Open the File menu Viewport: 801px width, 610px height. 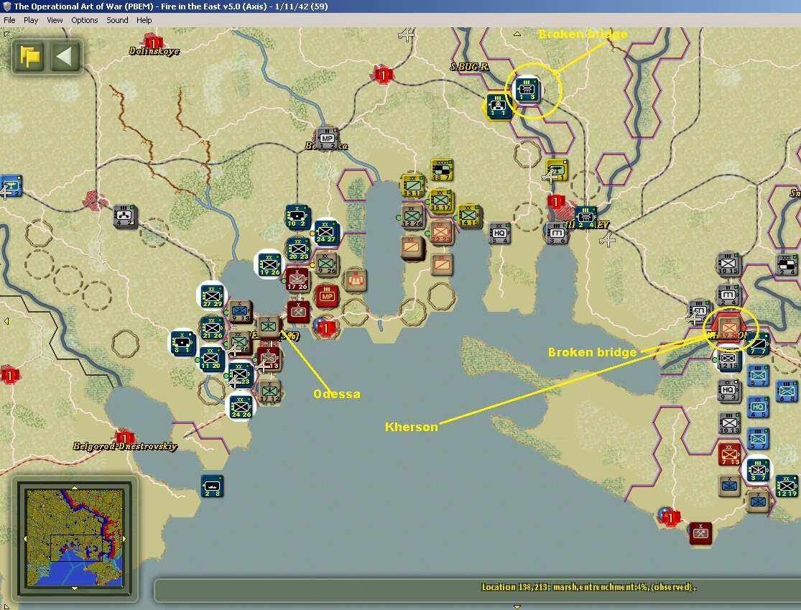(9, 20)
